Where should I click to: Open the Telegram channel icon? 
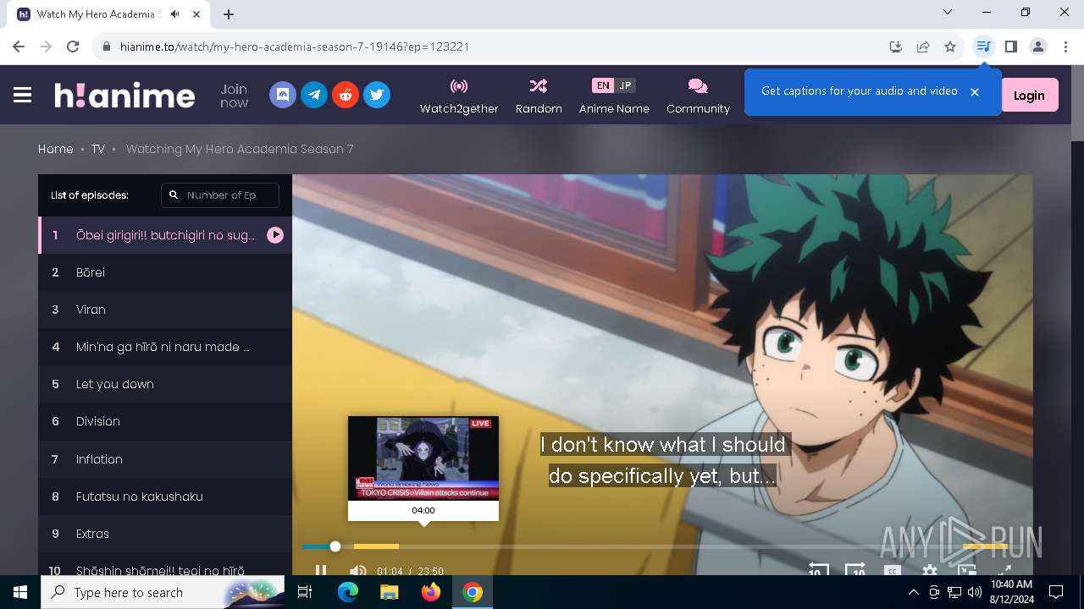coord(314,95)
